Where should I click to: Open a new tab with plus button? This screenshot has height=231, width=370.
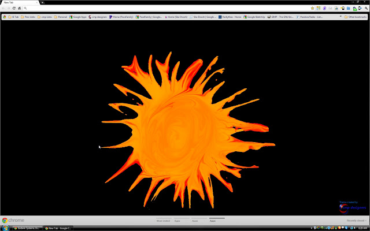click(42, 2)
